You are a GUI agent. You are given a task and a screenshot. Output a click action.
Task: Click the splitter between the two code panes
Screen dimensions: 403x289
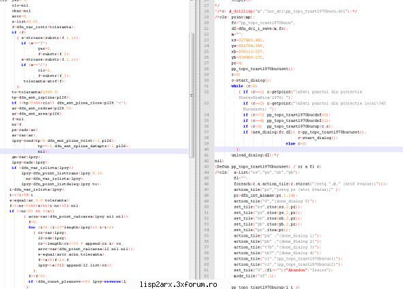coord(197,144)
